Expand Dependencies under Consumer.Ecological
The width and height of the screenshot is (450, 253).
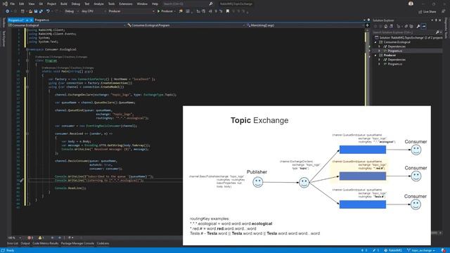tap(379, 46)
